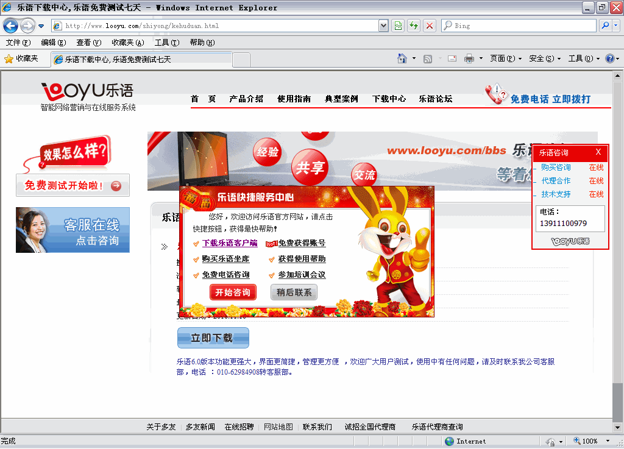624x449 pixels.
Task: Open the 文件(F) menu
Action: pyautogui.click(x=18, y=43)
